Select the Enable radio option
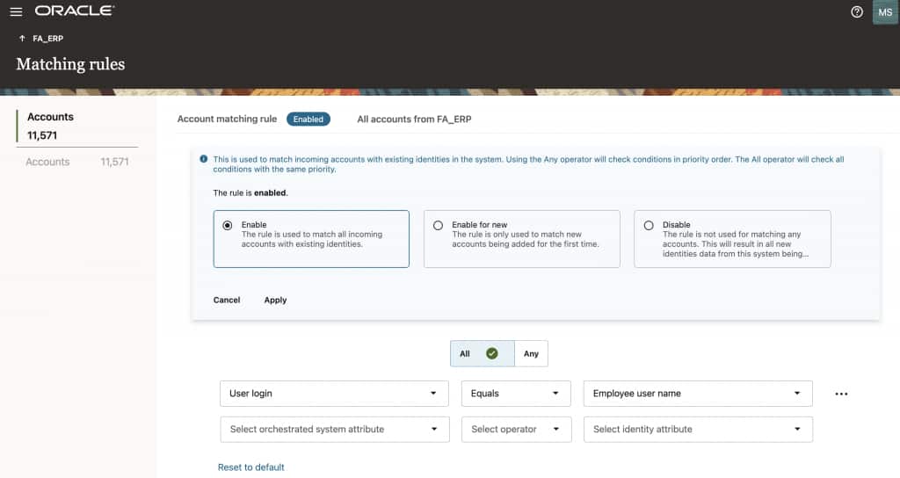This screenshot has width=900, height=478. 228,226
